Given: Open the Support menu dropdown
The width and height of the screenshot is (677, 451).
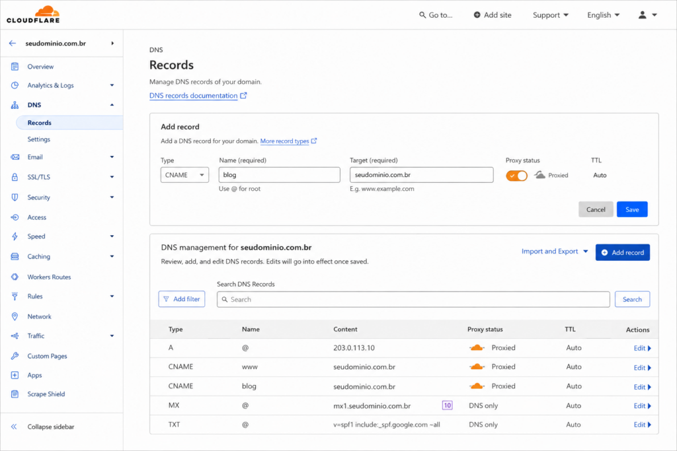Looking at the screenshot, I should pos(551,15).
